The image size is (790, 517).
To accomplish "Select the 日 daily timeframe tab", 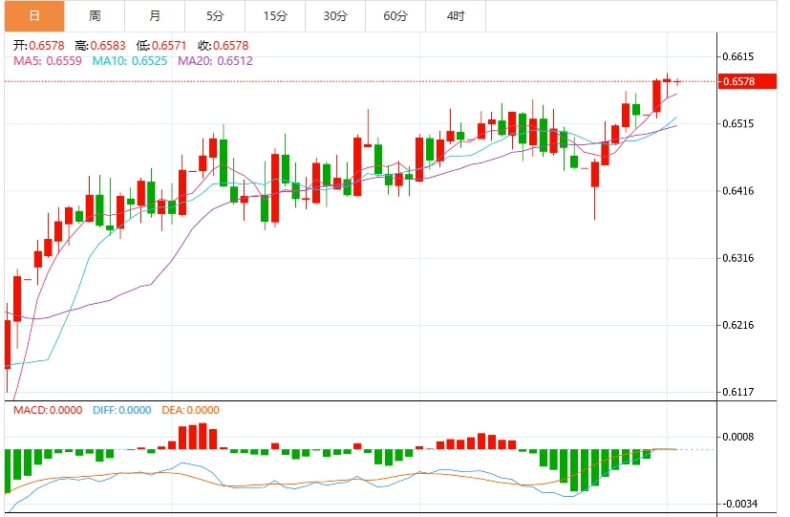I will pyautogui.click(x=34, y=16).
